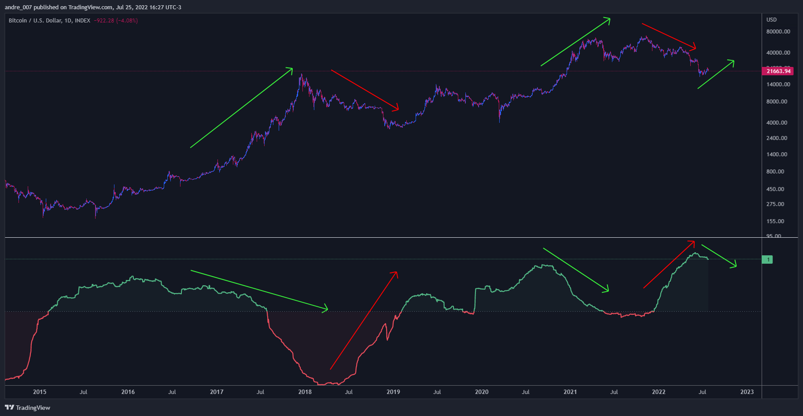This screenshot has width=803, height=416.
Task: Click the 'Bitcoin / U.S. Dollar, 1D, INDEX' title
Action: click(49, 21)
